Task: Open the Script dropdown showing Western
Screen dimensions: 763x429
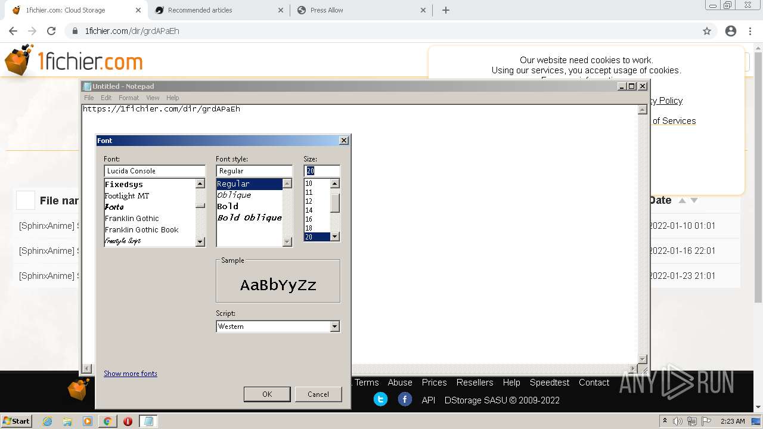Action: (x=334, y=327)
